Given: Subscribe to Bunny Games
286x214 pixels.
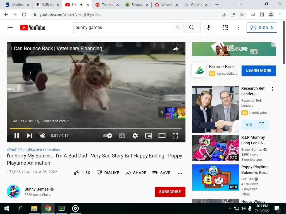Looking at the screenshot, I should click(170, 192).
